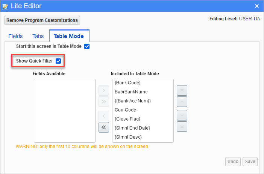Click the move all right double-arrow button

coord(104,102)
